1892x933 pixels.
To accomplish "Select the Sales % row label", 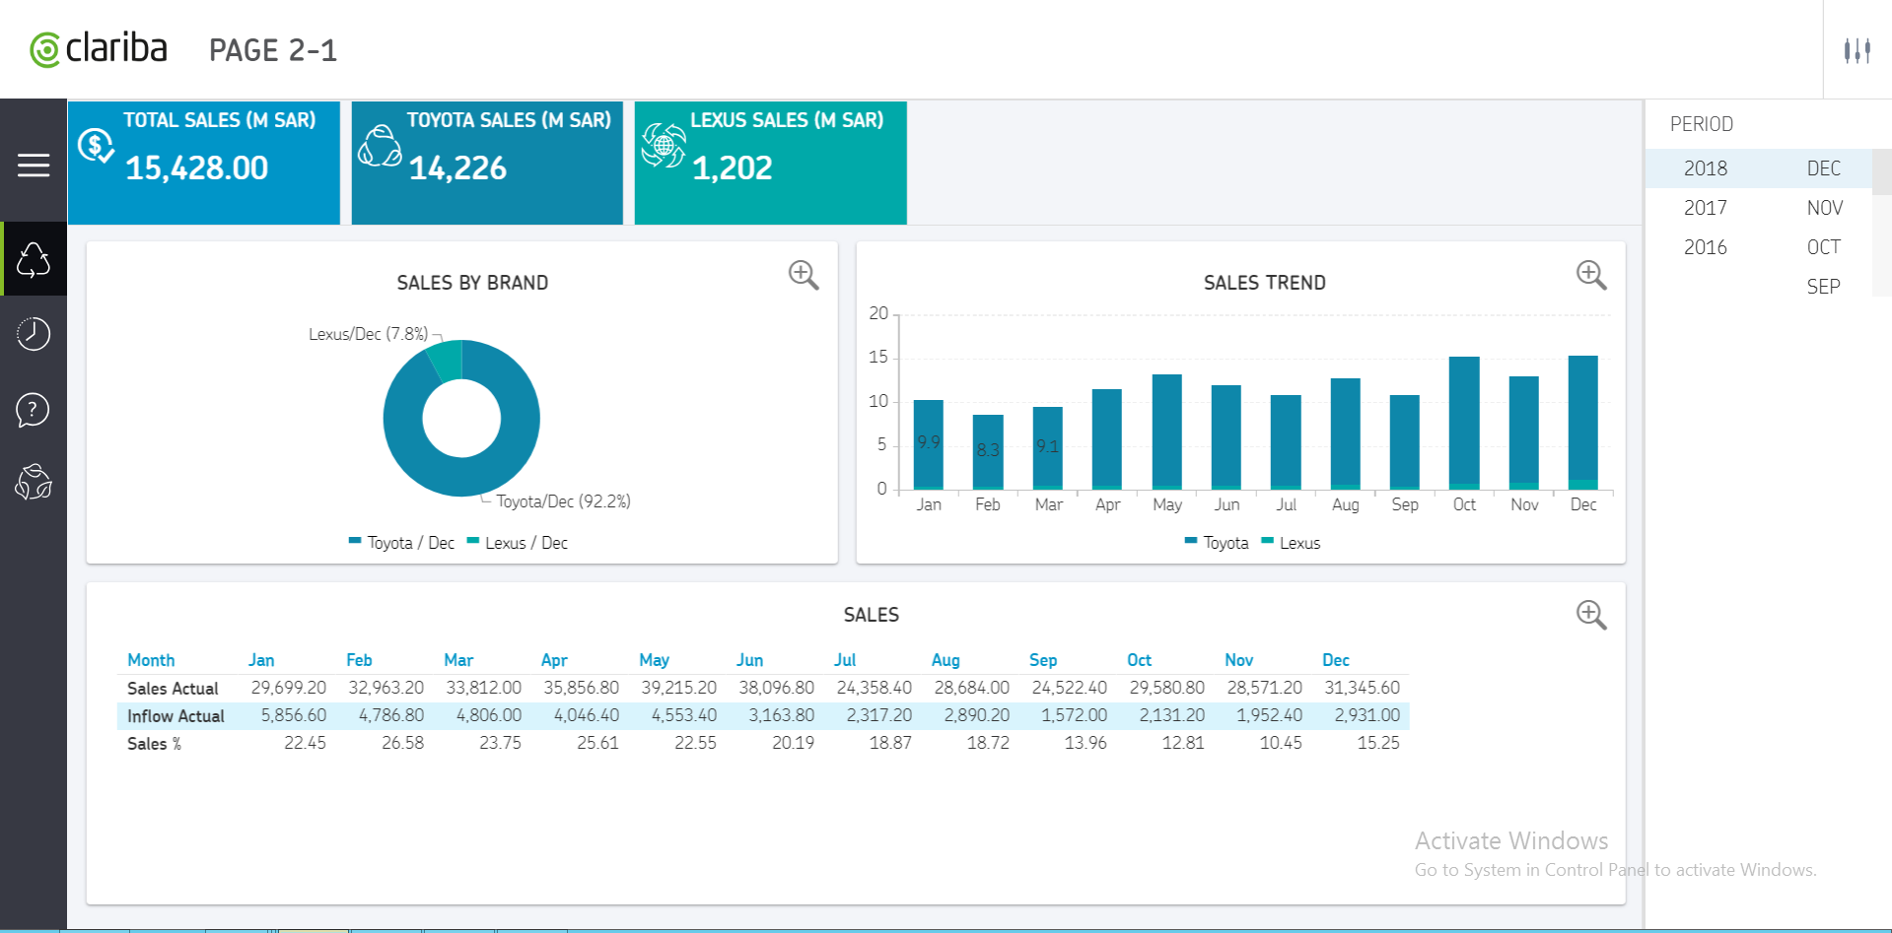I will 154,743.
